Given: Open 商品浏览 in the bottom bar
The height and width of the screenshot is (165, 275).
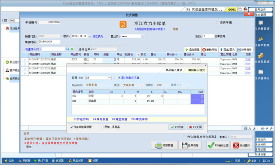Looking at the screenshot, I should pos(76,161).
